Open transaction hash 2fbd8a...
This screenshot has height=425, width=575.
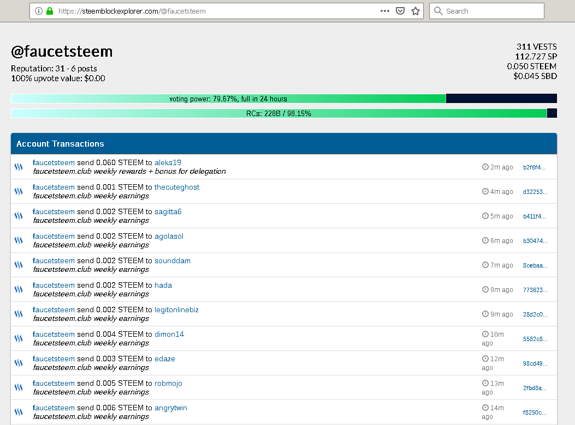click(x=535, y=388)
